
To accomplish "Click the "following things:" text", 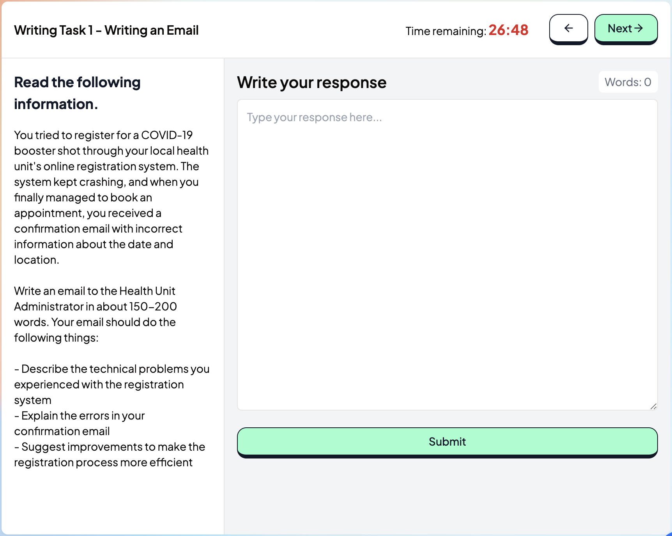I will pos(56,338).
